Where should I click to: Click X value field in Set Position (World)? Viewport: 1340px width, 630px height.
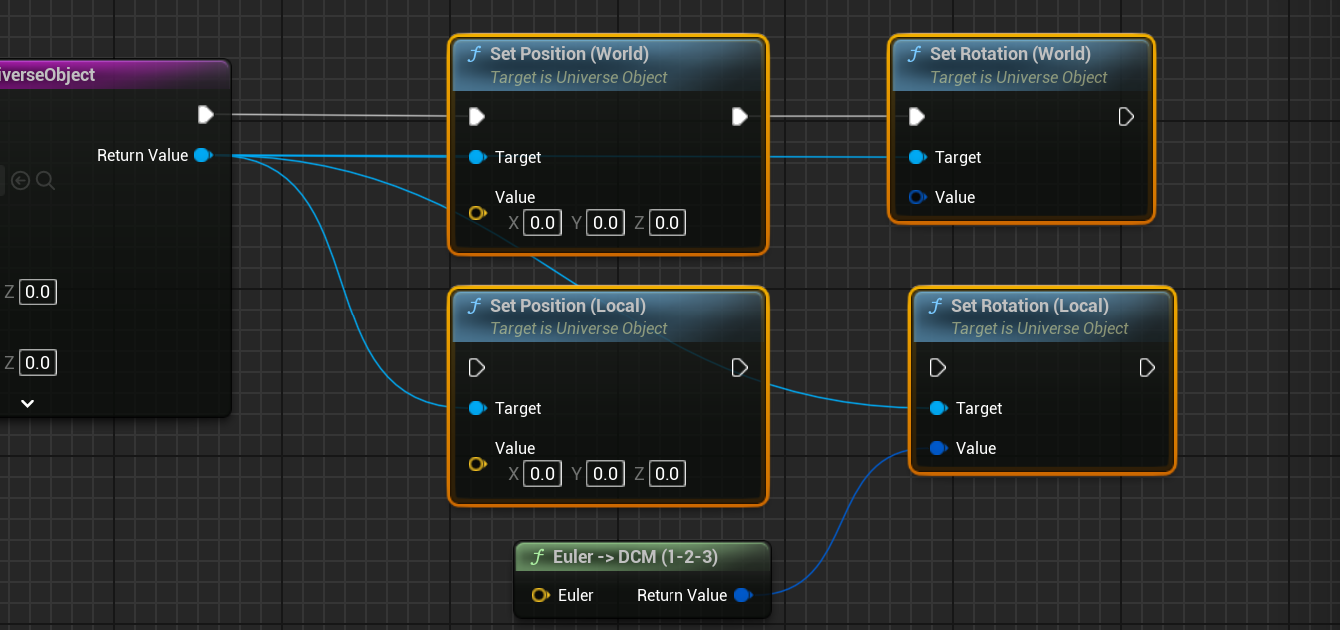pos(543,223)
